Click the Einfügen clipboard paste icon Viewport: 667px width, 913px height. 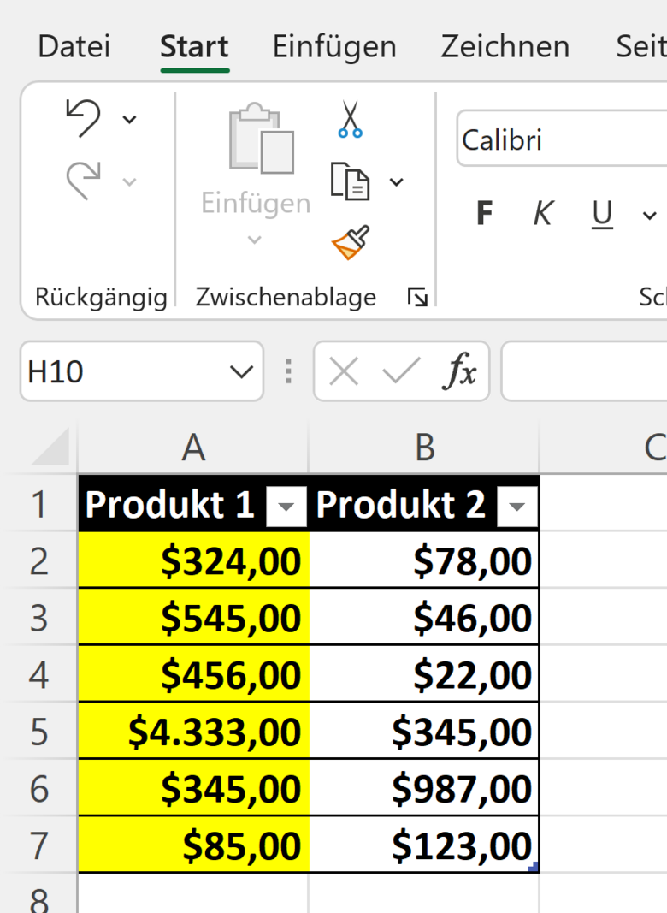261,139
